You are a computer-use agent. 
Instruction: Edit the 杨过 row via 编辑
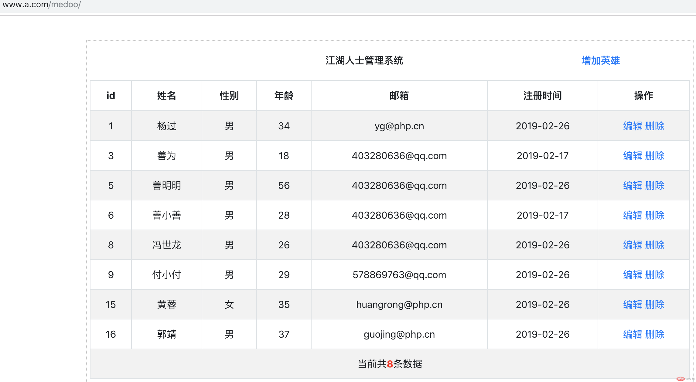point(633,126)
